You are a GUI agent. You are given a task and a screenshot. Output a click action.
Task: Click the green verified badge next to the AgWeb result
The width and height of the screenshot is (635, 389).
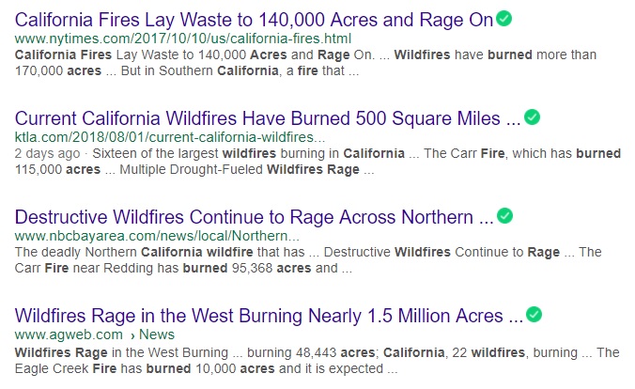tap(534, 314)
